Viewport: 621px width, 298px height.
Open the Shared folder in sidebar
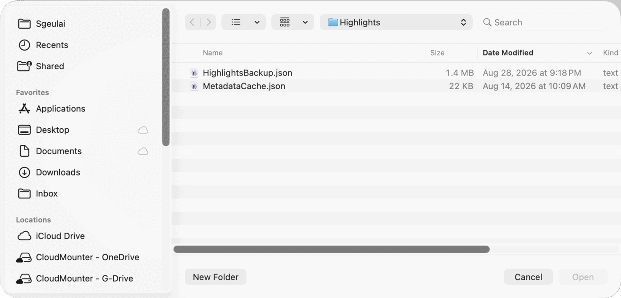[41, 66]
